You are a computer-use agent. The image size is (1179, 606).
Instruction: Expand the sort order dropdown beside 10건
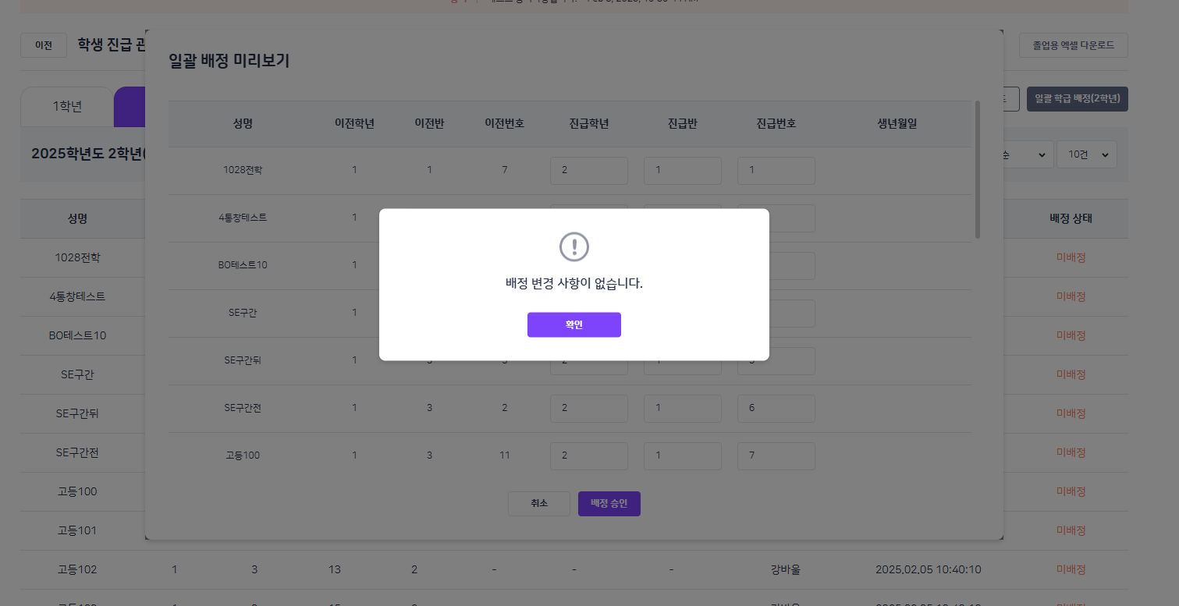1024,154
